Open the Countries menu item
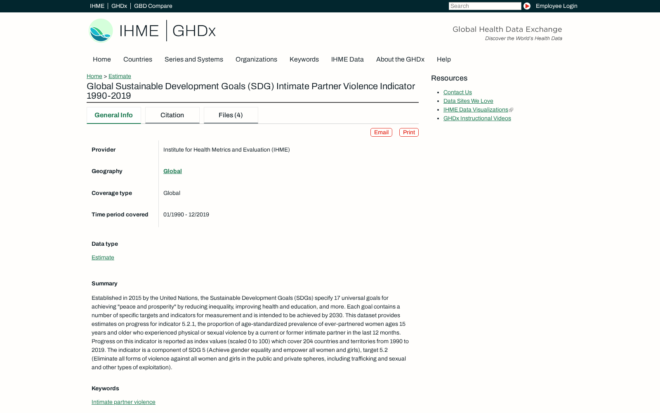Viewport: 660px width, 413px height. click(138, 59)
